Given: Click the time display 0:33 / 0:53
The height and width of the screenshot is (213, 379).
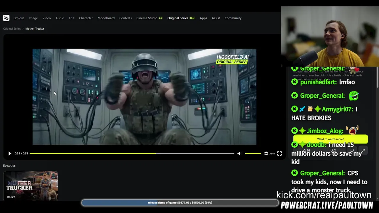Looking at the screenshot, I should pos(21,153).
